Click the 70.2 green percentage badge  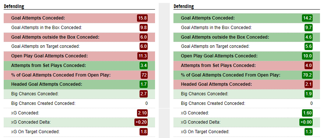click(307, 75)
